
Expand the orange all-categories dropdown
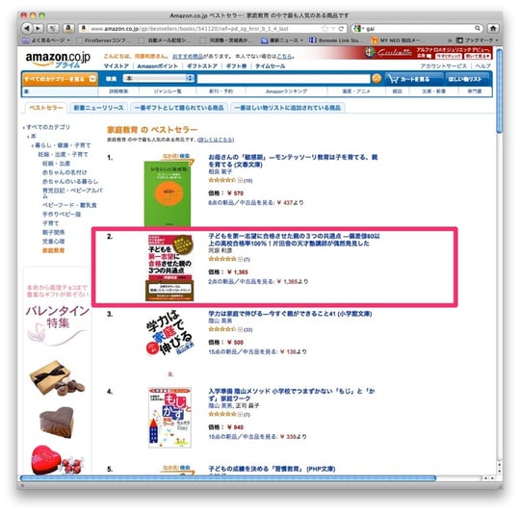coord(60,79)
